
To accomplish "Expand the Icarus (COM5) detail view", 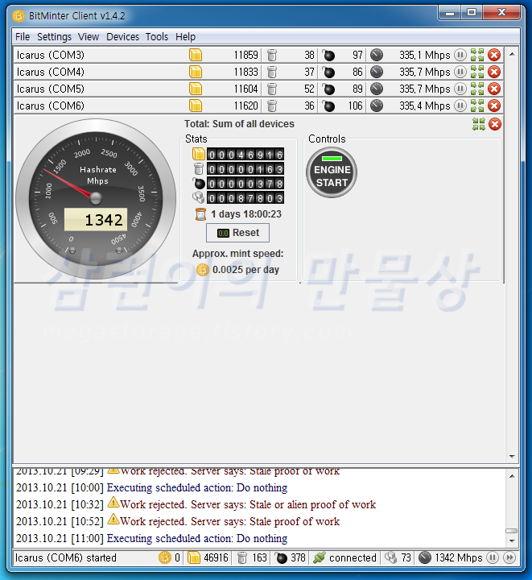I will pyautogui.click(x=477, y=89).
